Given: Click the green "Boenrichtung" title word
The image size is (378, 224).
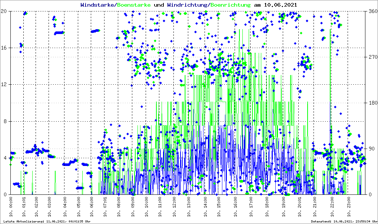Looking at the screenshot, I should [x=231, y=5].
